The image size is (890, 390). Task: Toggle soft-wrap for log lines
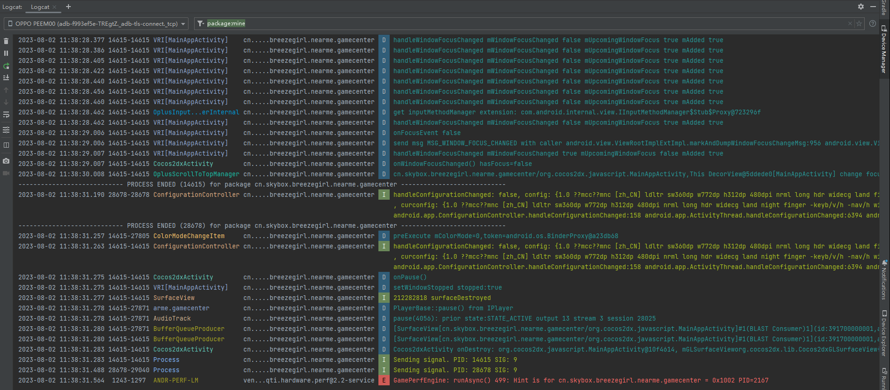click(6, 114)
